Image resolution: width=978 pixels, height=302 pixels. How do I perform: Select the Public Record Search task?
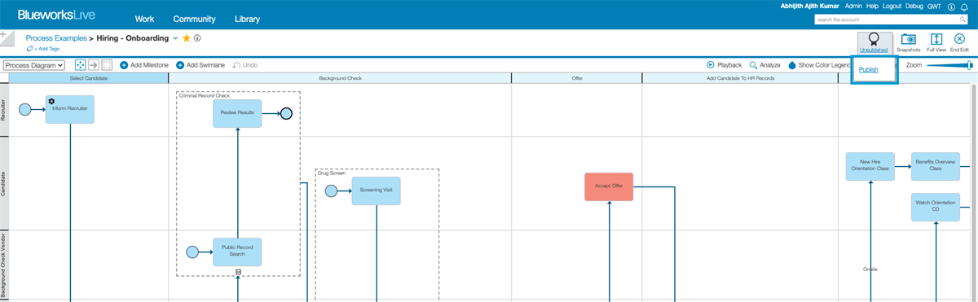coord(237,252)
